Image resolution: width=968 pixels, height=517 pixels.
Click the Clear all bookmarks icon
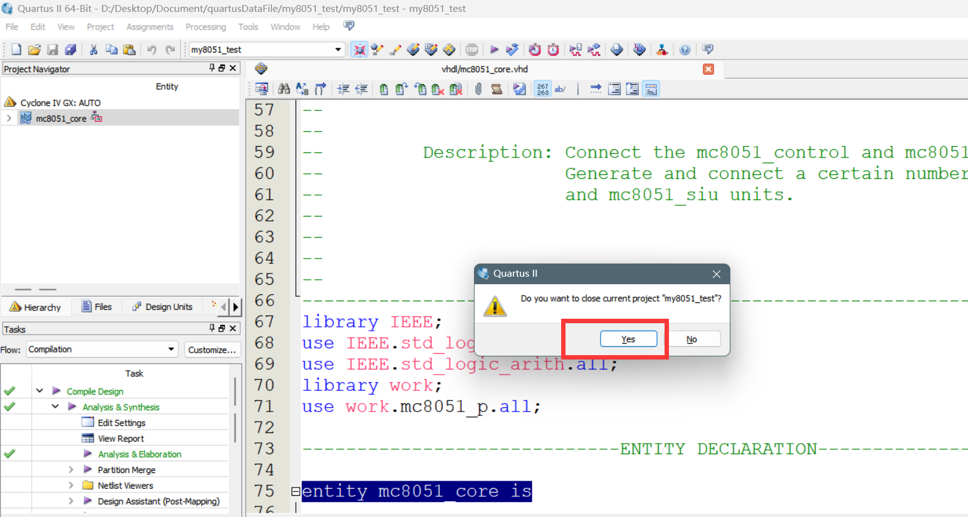[x=456, y=89]
